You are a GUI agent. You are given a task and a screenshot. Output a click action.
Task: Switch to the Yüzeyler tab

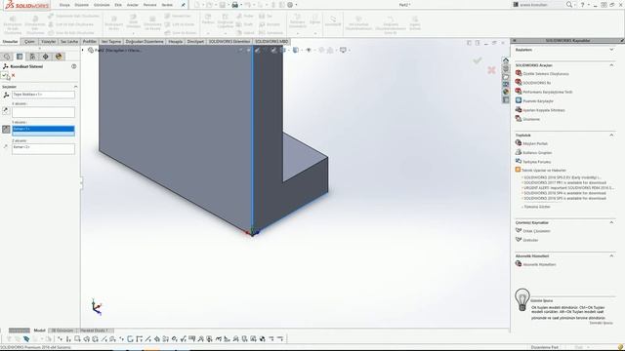(x=49, y=41)
